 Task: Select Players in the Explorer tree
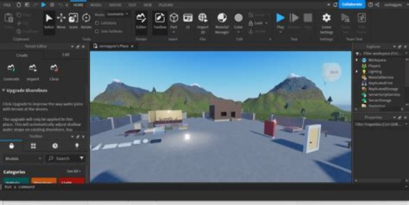point(374,66)
